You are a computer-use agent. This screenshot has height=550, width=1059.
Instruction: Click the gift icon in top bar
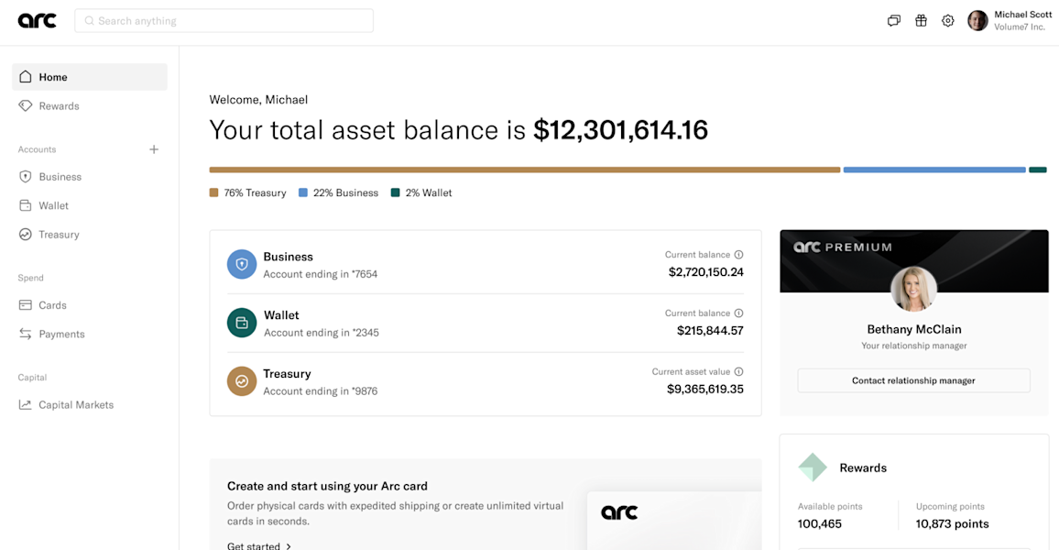(921, 21)
